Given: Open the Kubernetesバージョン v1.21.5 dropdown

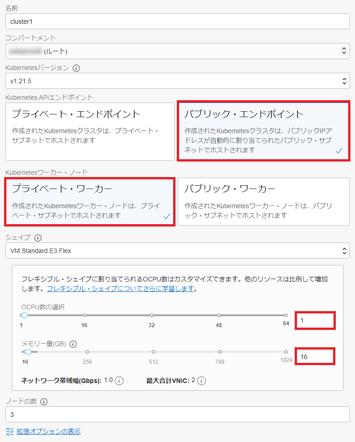Looking at the screenshot, I should [x=177, y=81].
